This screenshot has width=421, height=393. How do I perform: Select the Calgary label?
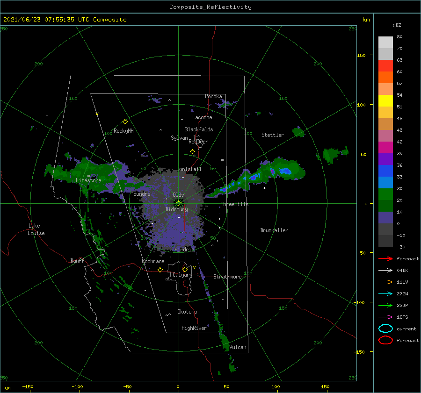[182, 275]
